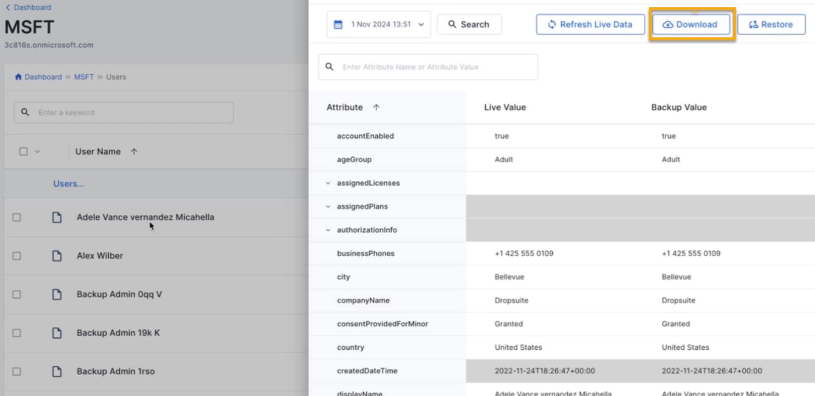
Task: Click the sort arrow beside User Name
Action: (x=134, y=152)
